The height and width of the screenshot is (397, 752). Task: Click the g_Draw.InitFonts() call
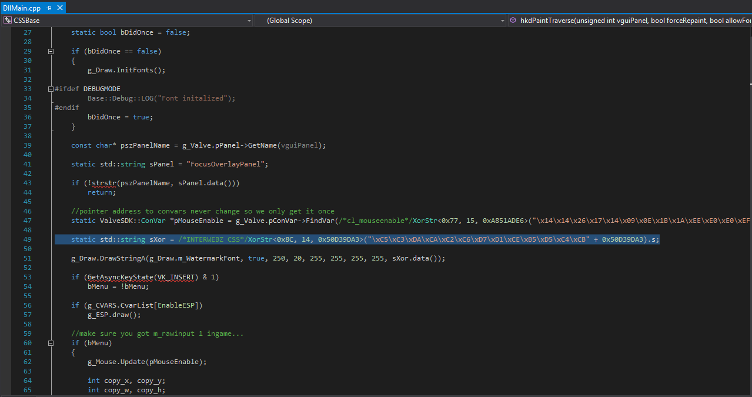tap(127, 70)
